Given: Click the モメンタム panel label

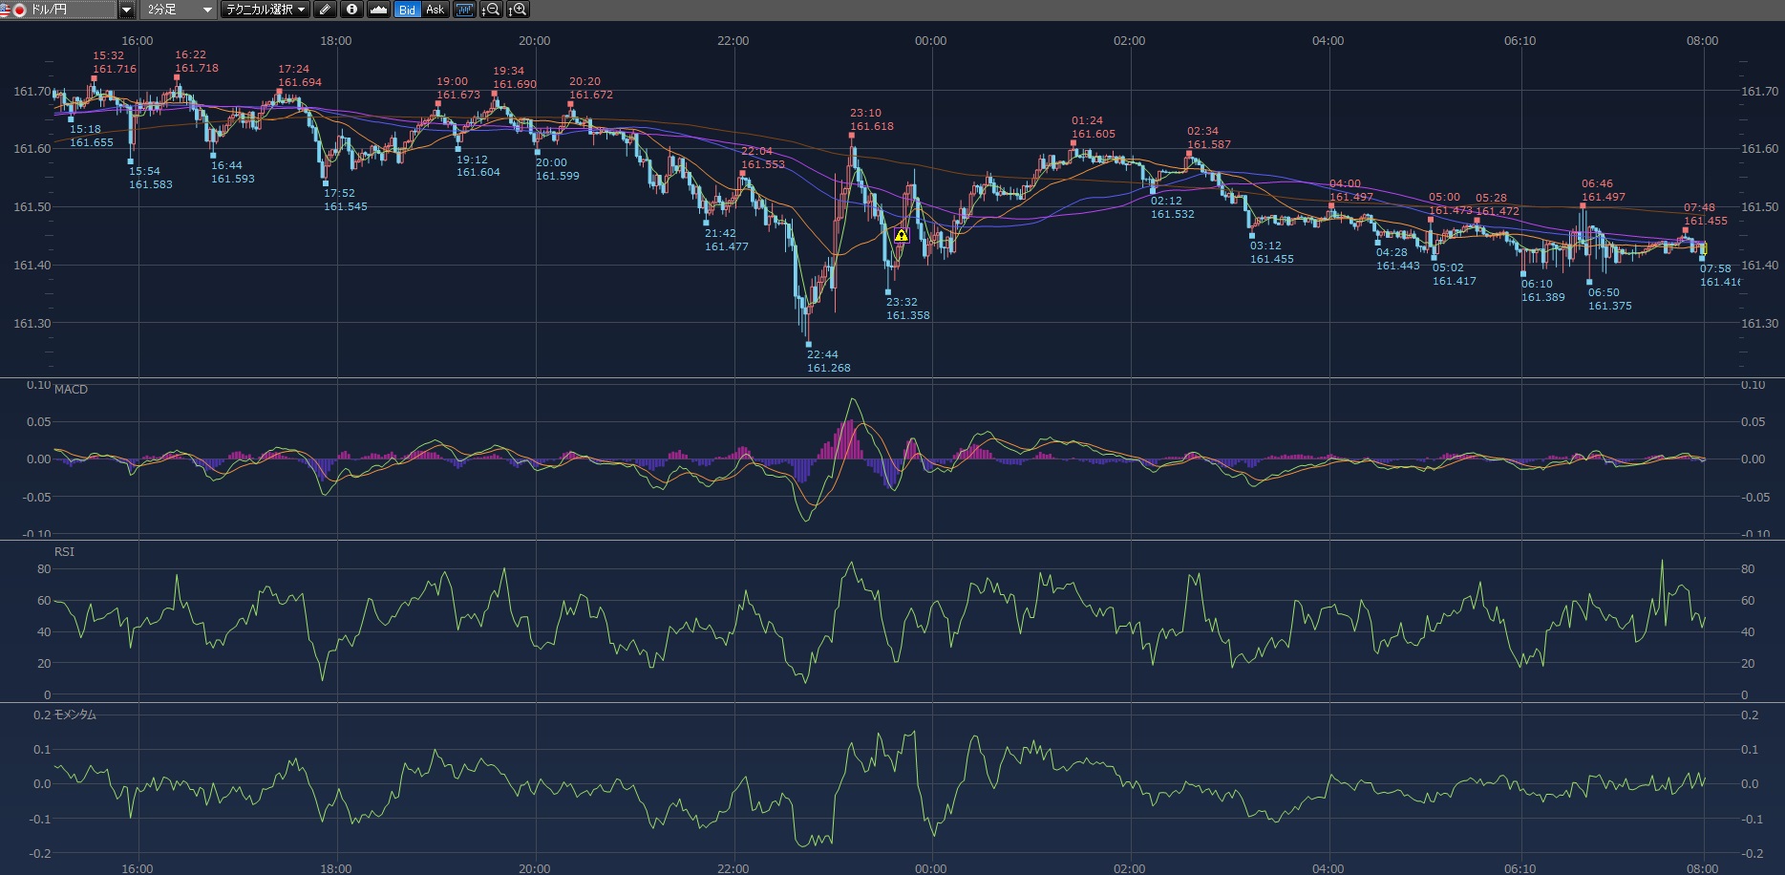Looking at the screenshot, I should (74, 715).
